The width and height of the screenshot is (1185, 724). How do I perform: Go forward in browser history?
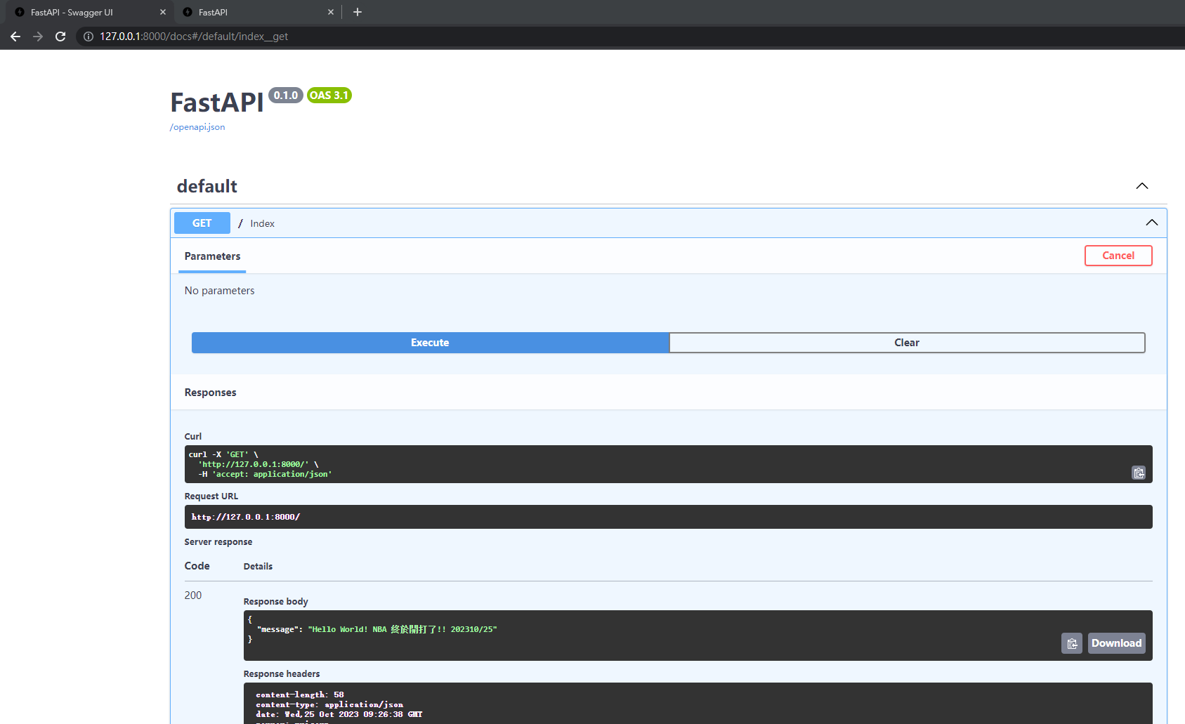pyautogui.click(x=38, y=37)
